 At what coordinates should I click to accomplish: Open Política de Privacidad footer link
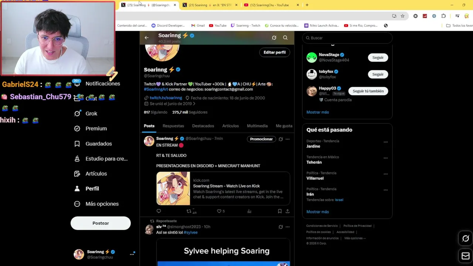[357, 226]
